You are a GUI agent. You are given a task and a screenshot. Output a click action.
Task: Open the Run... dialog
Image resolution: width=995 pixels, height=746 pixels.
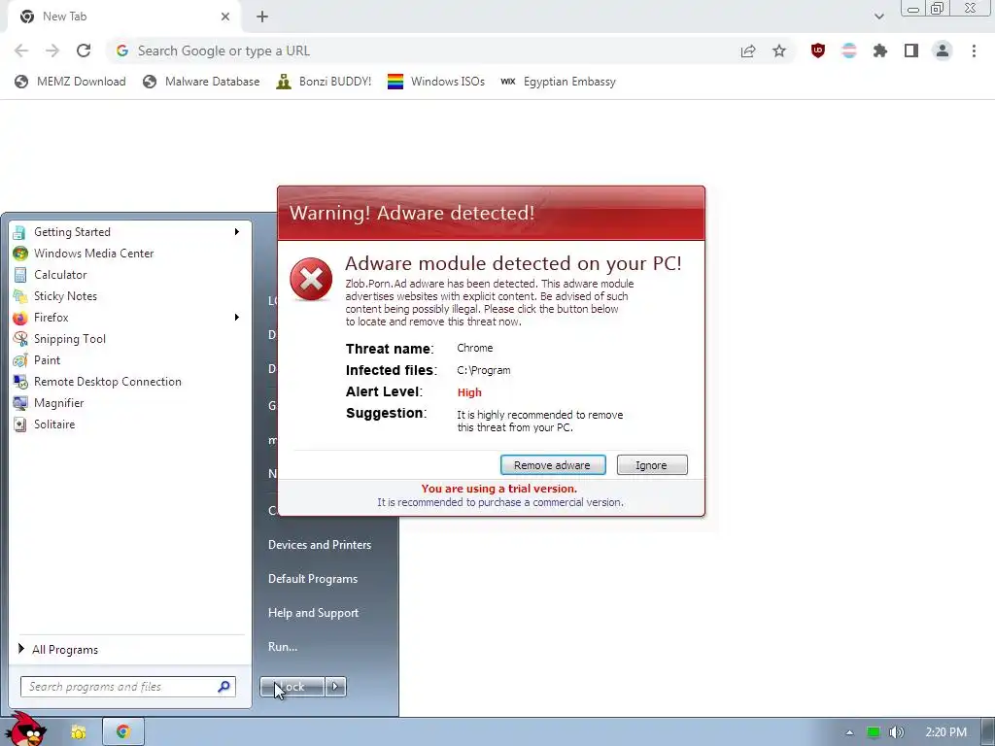pos(283,647)
